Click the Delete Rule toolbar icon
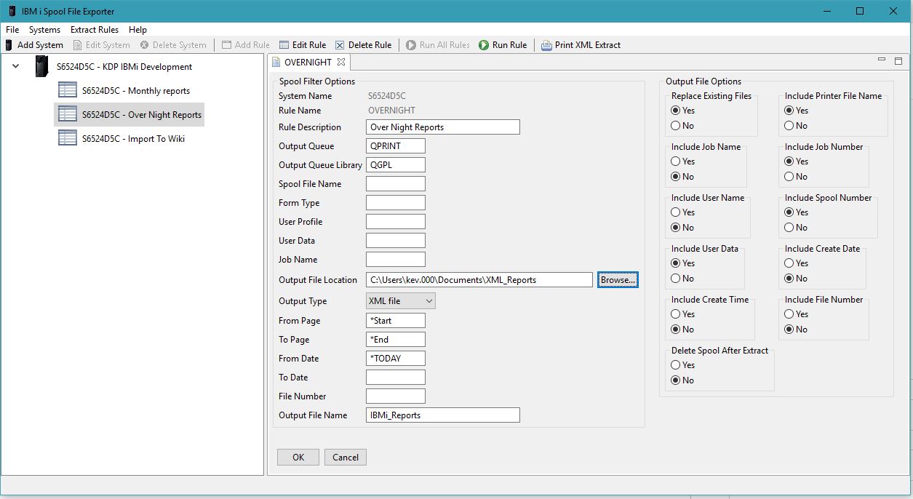The height and width of the screenshot is (499, 913). 339,44
